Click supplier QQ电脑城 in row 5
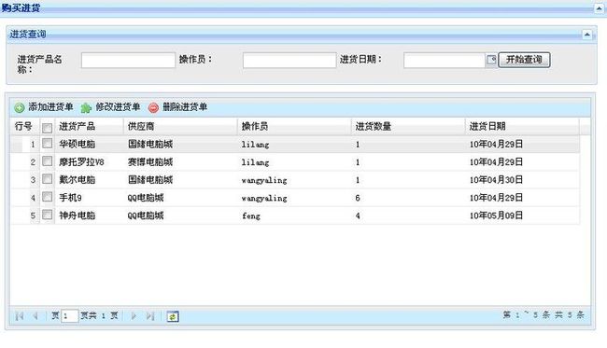This screenshot has width=607, height=348. click(146, 216)
